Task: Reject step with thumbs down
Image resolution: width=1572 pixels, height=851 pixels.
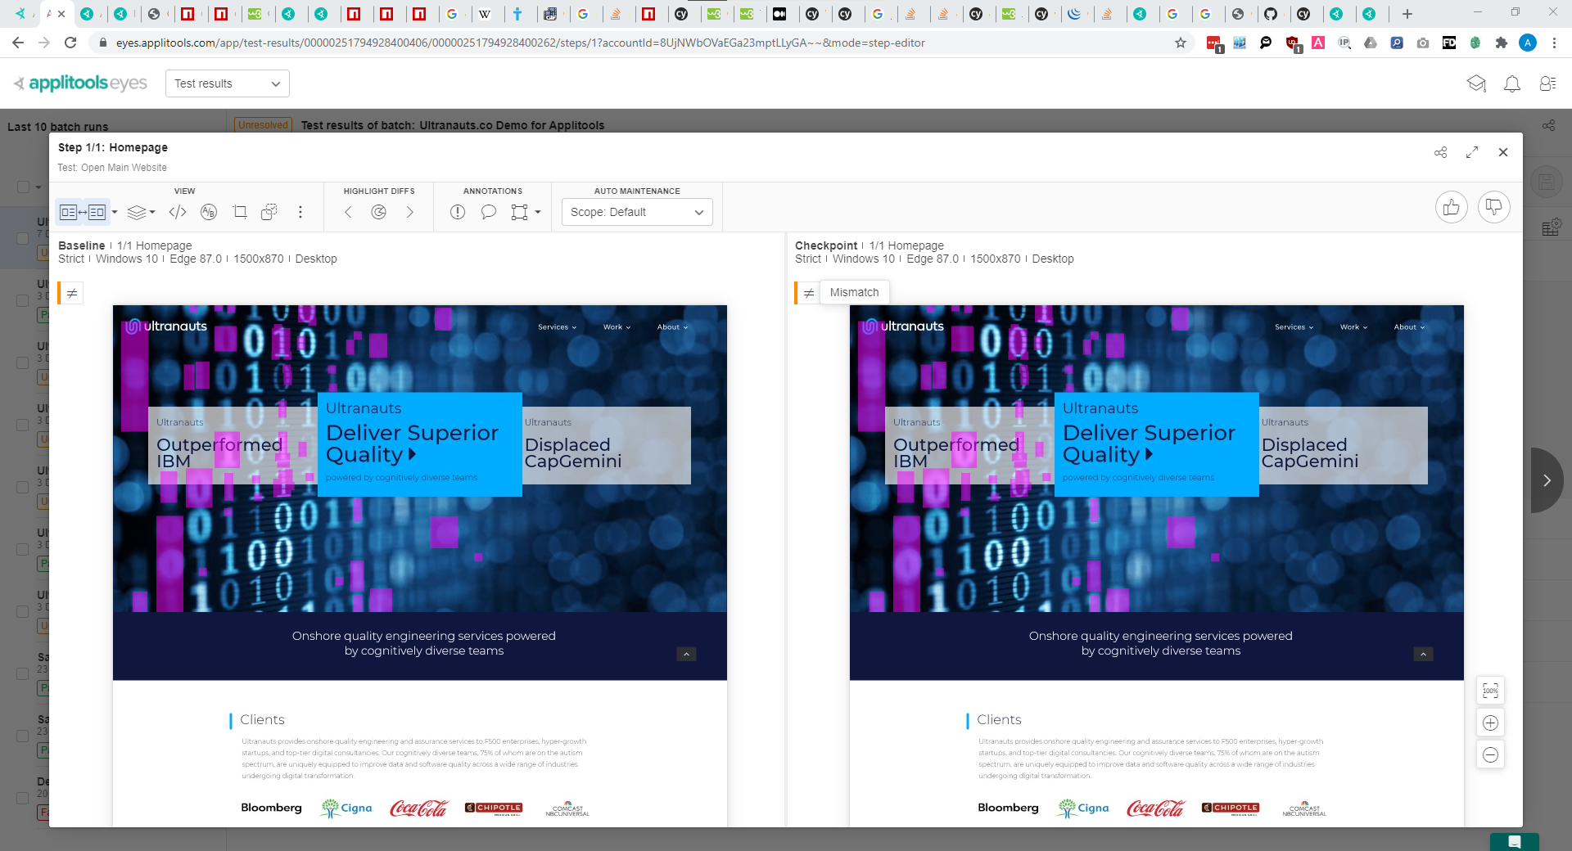Action: coord(1494,208)
